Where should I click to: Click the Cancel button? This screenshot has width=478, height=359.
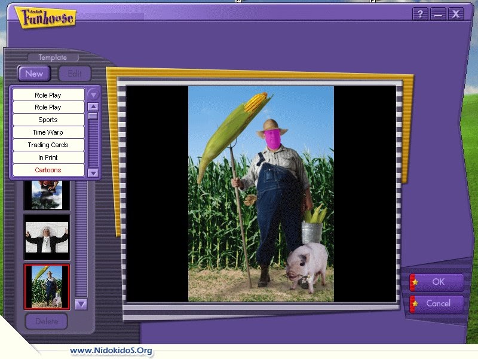(x=437, y=303)
